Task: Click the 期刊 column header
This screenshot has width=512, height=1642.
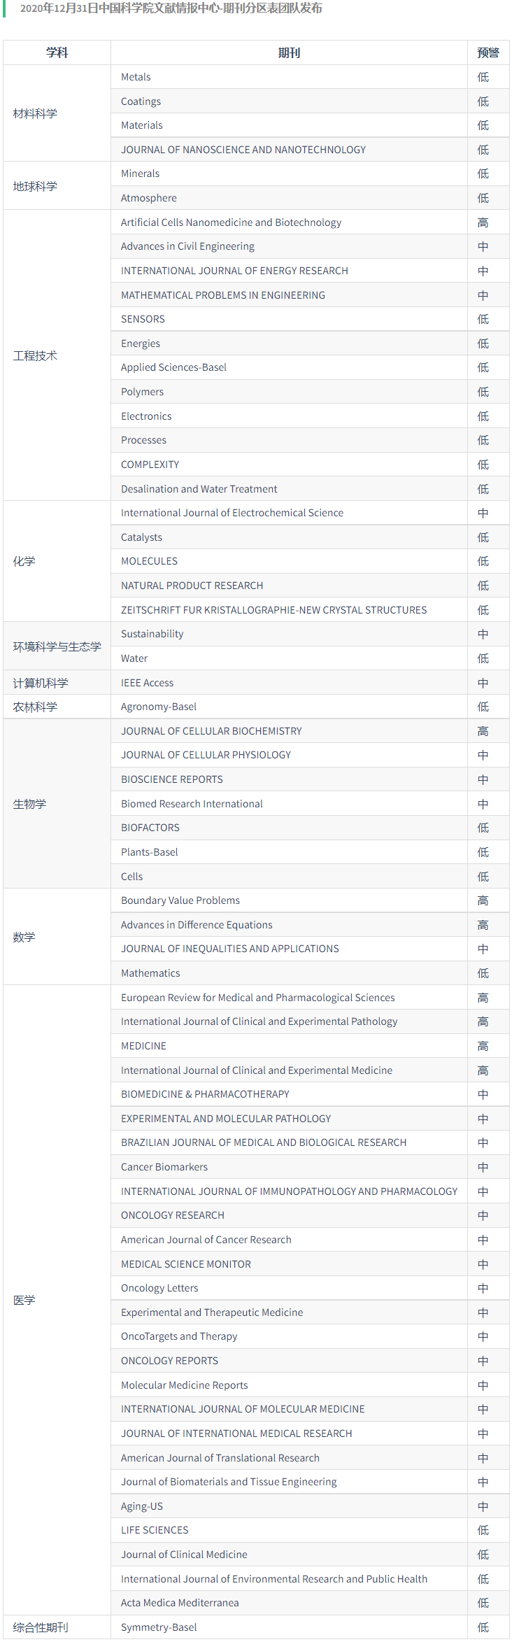Action: click(x=289, y=52)
